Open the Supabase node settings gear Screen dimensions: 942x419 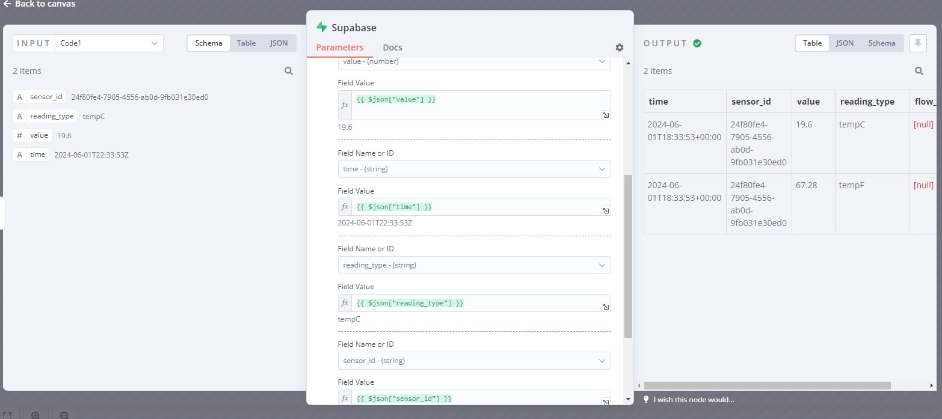click(619, 47)
